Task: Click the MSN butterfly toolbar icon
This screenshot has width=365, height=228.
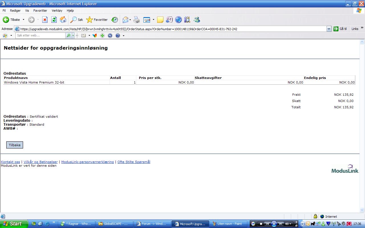Action: pyautogui.click(x=95, y=36)
